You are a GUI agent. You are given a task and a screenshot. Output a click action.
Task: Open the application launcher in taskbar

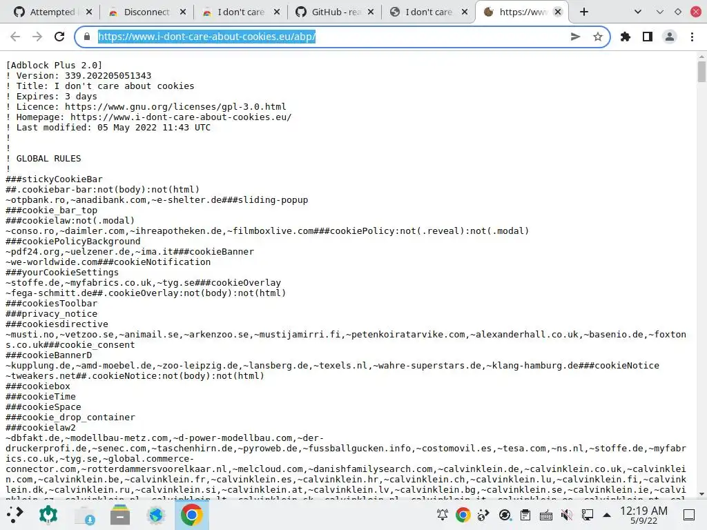(15, 515)
